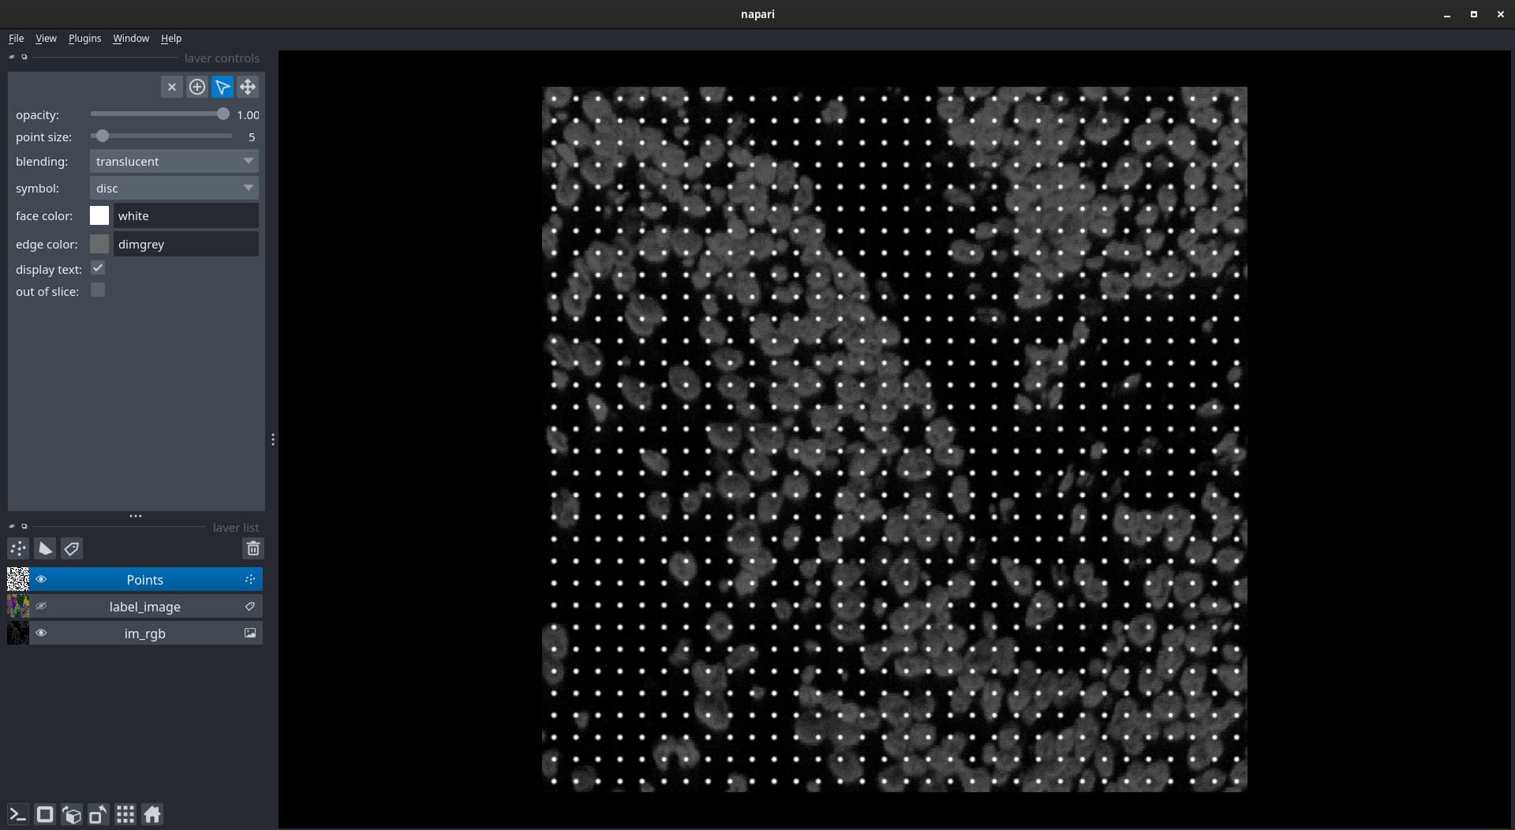Toggle between 2D and 3D view

pyautogui.click(x=44, y=814)
